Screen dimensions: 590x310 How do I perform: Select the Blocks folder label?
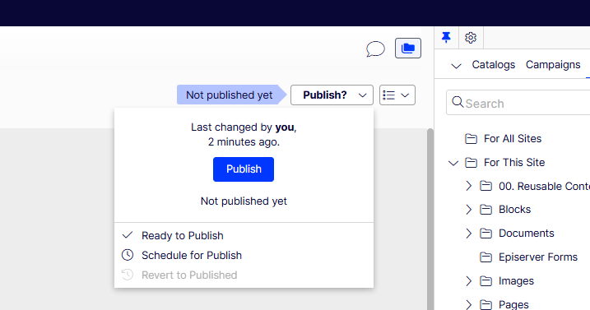pos(514,210)
